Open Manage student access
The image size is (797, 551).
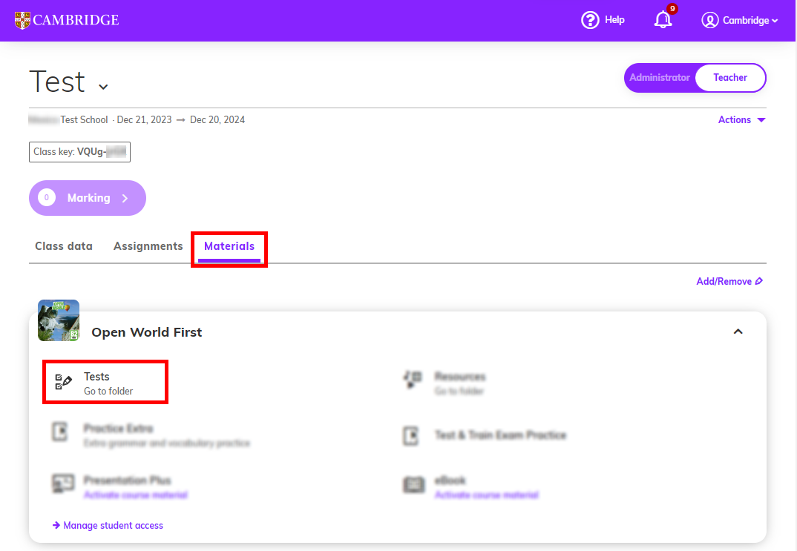(108, 525)
